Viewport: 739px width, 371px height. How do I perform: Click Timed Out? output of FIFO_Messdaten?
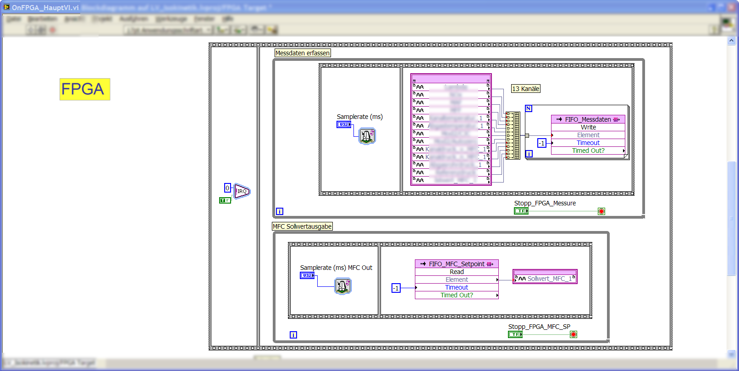588,151
